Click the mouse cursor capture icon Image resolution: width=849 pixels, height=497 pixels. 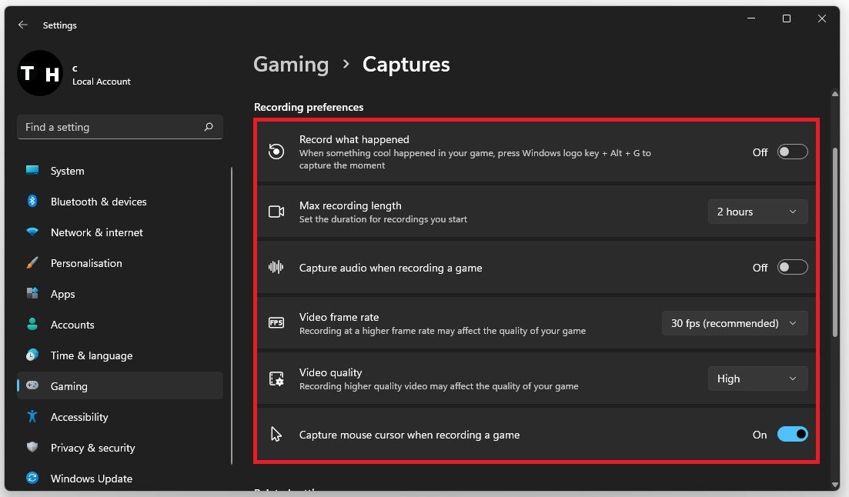point(276,434)
